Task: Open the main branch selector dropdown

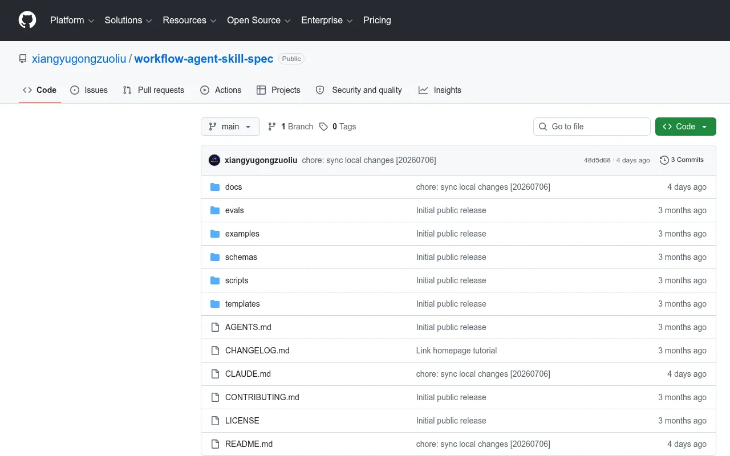Action: (230, 127)
